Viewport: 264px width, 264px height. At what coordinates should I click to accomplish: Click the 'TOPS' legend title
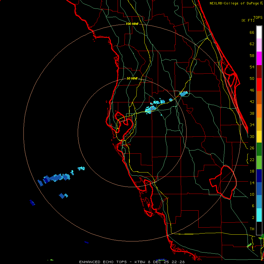click(x=258, y=17)
